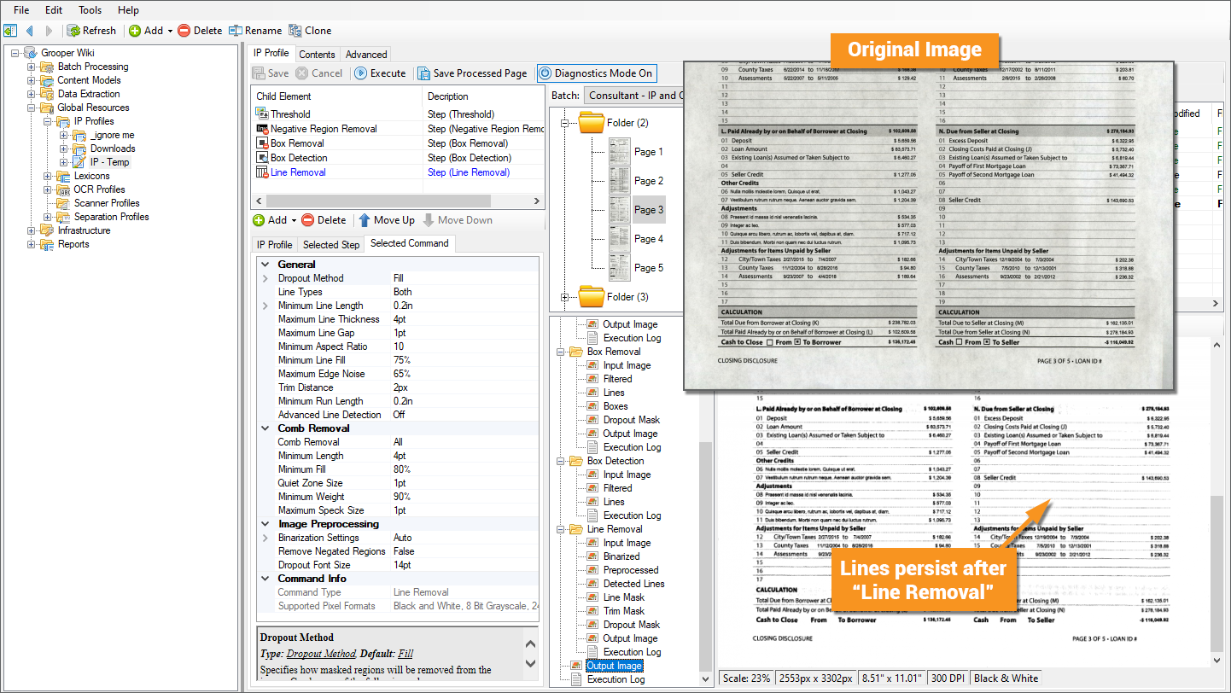
Task: Switch to the Selected Step tab
Action: tap(331, 244)
